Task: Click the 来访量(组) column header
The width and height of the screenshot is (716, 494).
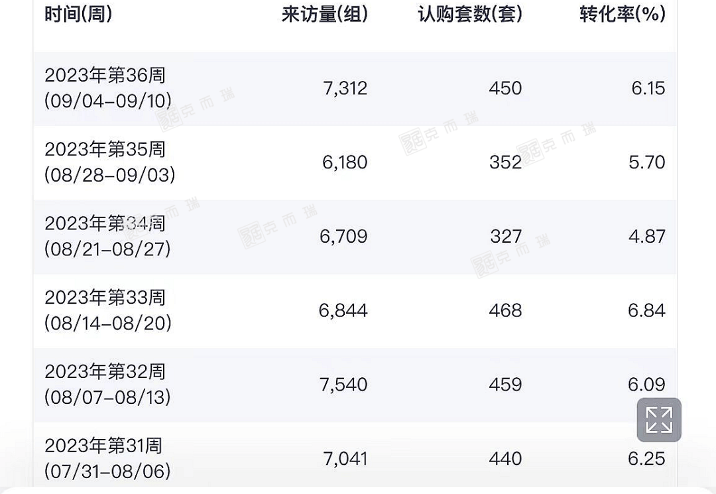Action: point(324,14)
